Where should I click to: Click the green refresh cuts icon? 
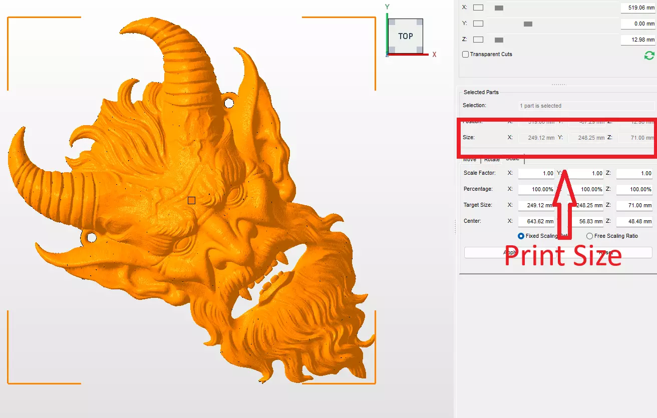[649, 56]
